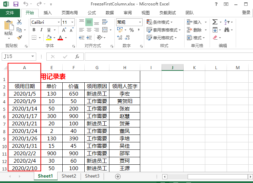The width and height of the screenshot is (253, 183).
Task: Toggle Center horizontal alignment
Action: pyautogui.click(x=89, y=30)
